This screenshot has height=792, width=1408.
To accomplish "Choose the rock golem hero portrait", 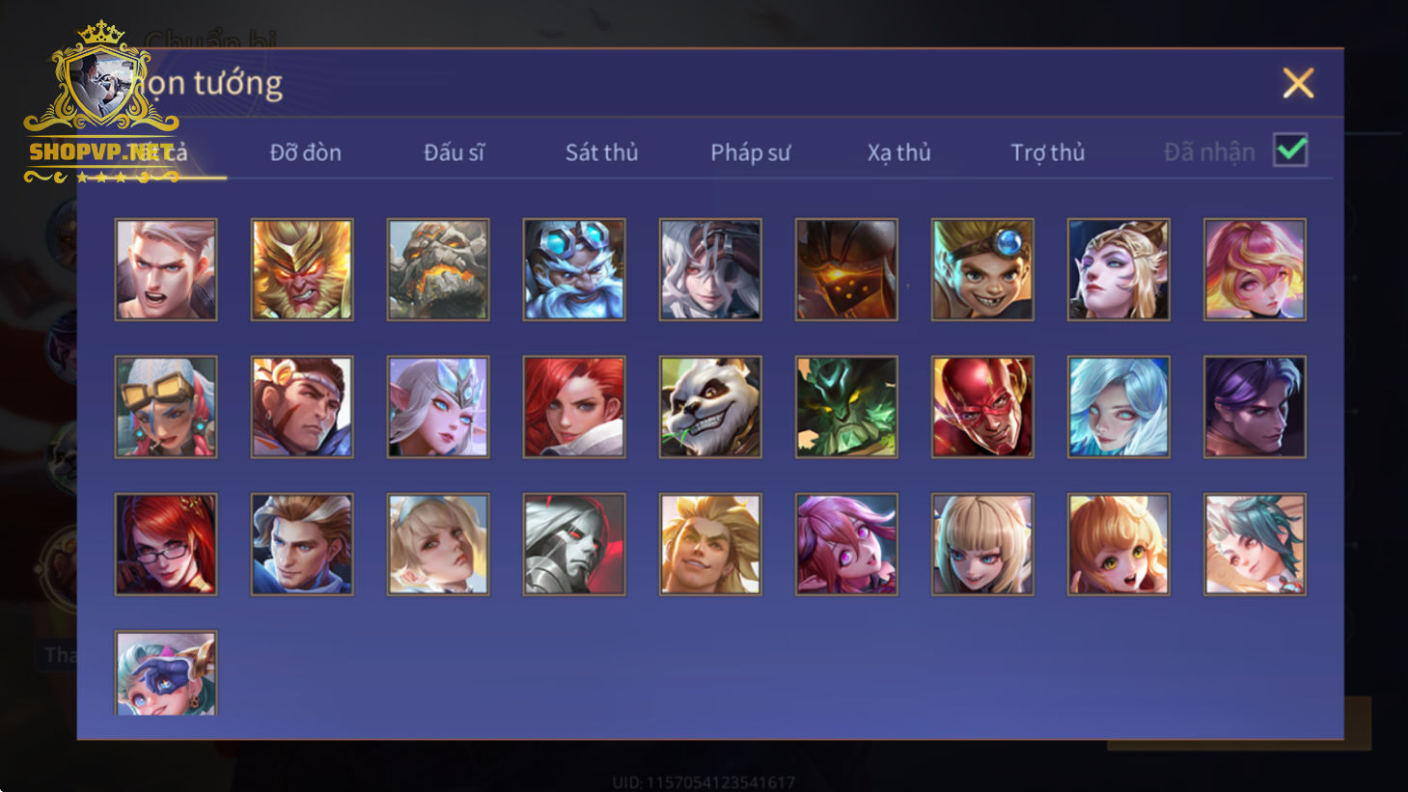I will point(438,269).
